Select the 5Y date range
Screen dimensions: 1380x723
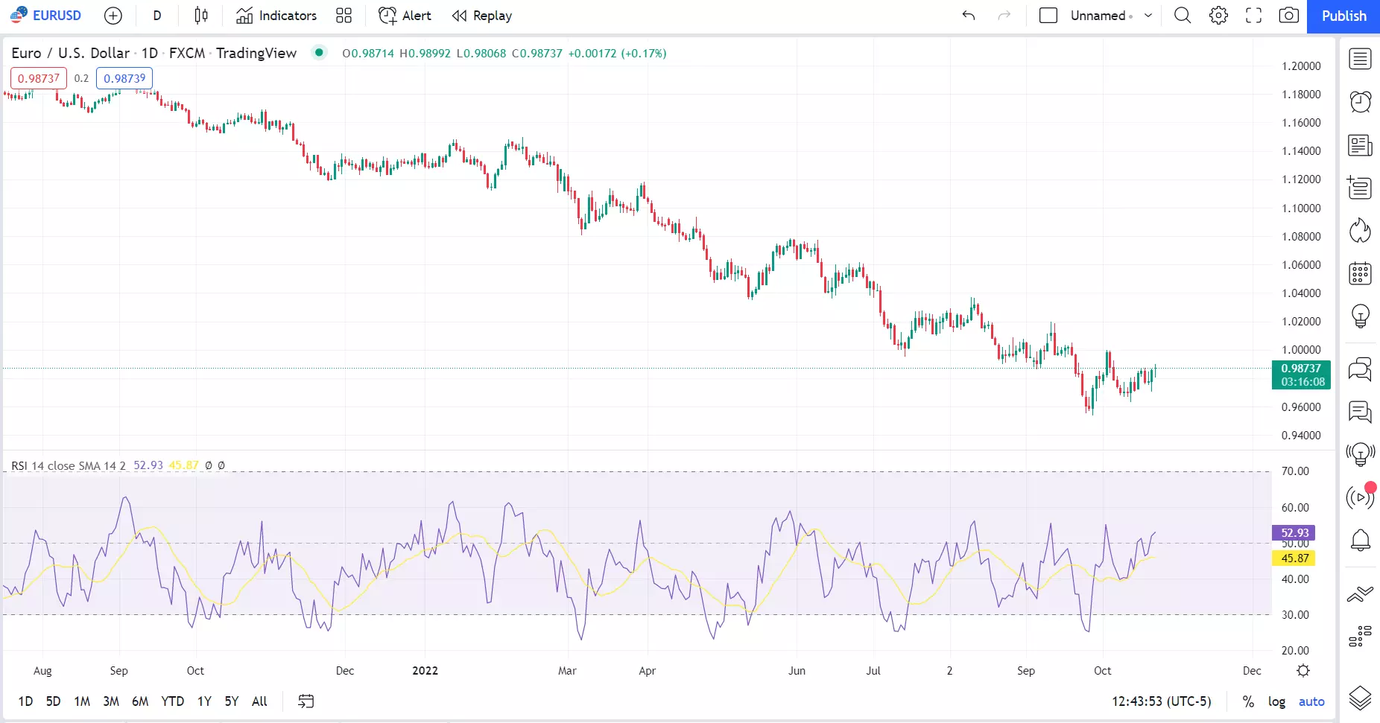pyautogui.click(x=232, y=701)
